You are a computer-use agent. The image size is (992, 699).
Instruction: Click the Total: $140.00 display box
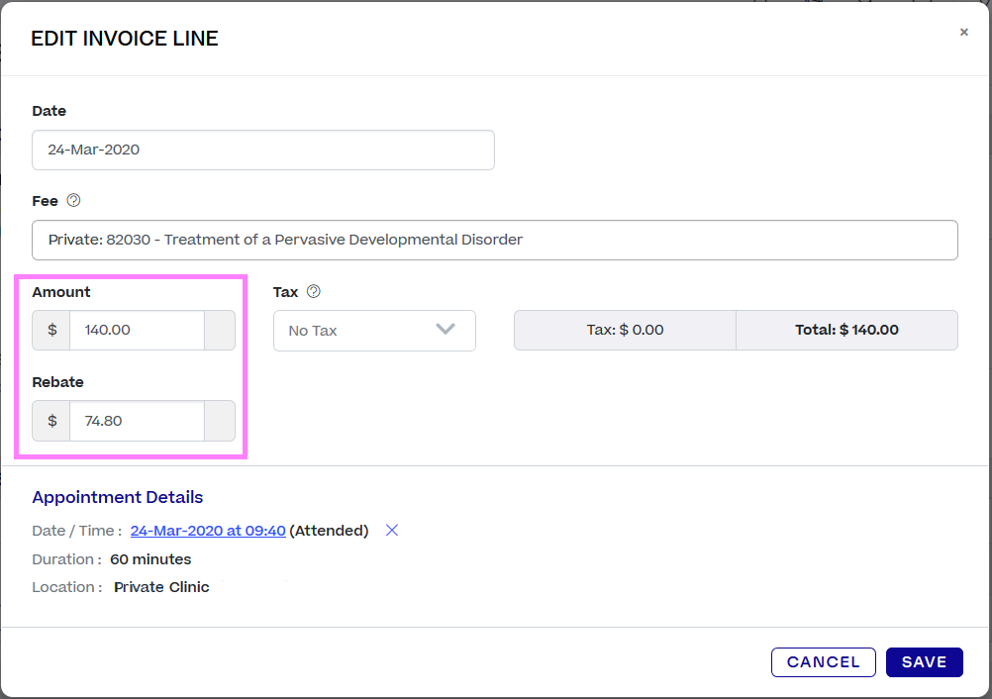click(846, 330)
